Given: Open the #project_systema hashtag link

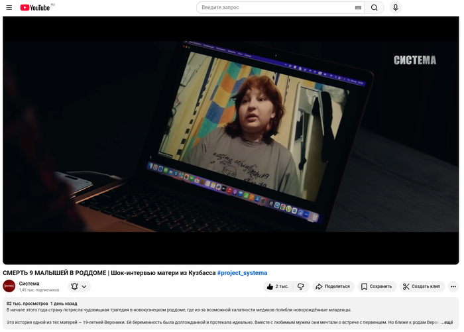Looking at the screenshot, I should [x=242, y=272].
